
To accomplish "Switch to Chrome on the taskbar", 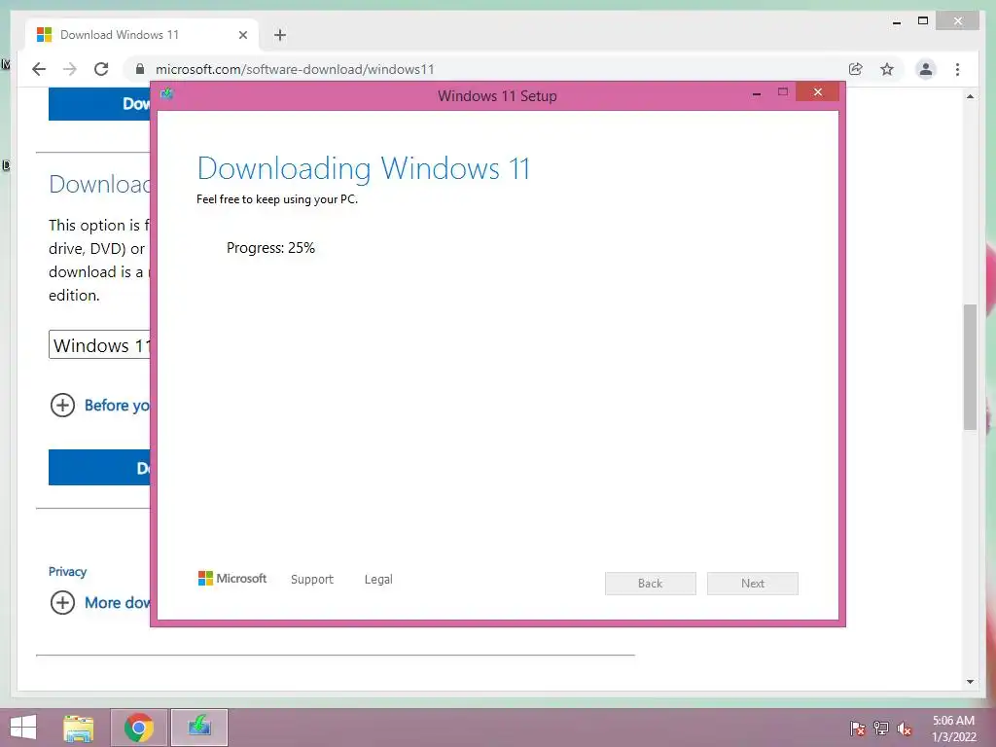I will [139, 728].
